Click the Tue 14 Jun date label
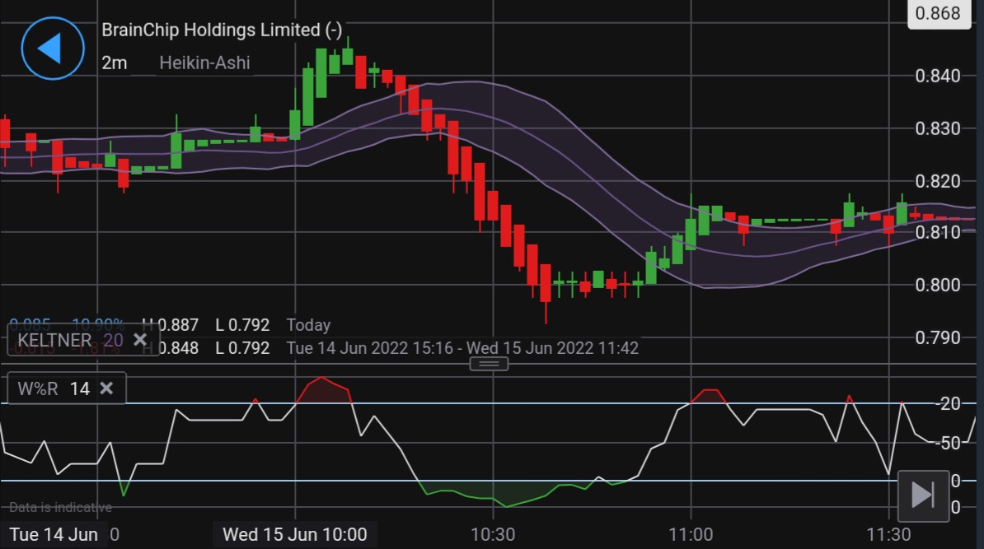This screenshot has width=984, height=549. (x=54, y=534)
